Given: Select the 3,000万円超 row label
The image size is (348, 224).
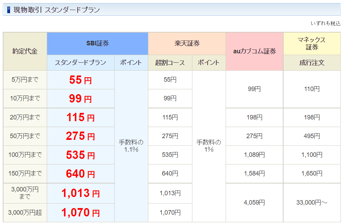Looking at the screenshot, I should (x=25, y=213).
